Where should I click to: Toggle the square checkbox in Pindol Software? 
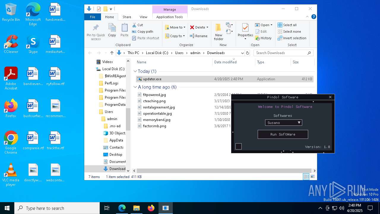(x=238, y=146)
